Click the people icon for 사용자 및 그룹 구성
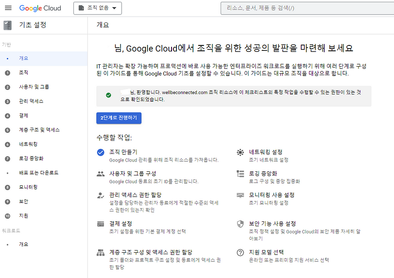 (100, 174)
